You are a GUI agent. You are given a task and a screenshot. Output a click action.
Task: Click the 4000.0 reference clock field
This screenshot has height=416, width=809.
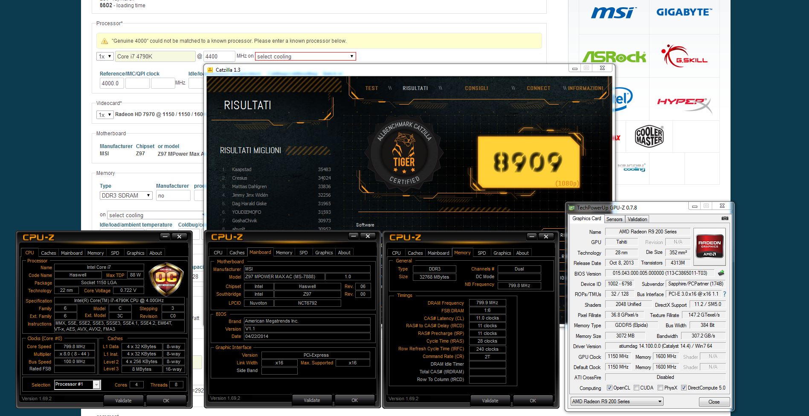pyautogui.click(x=112, y=83)
